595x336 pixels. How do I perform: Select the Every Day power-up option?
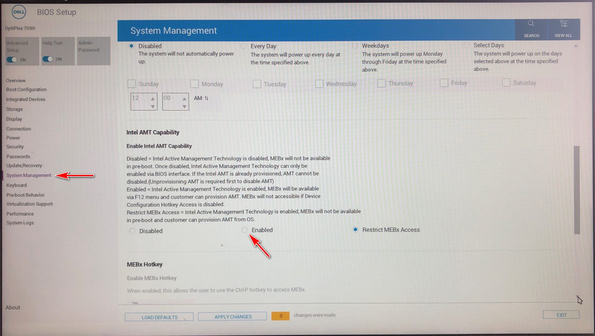point(244,46)
